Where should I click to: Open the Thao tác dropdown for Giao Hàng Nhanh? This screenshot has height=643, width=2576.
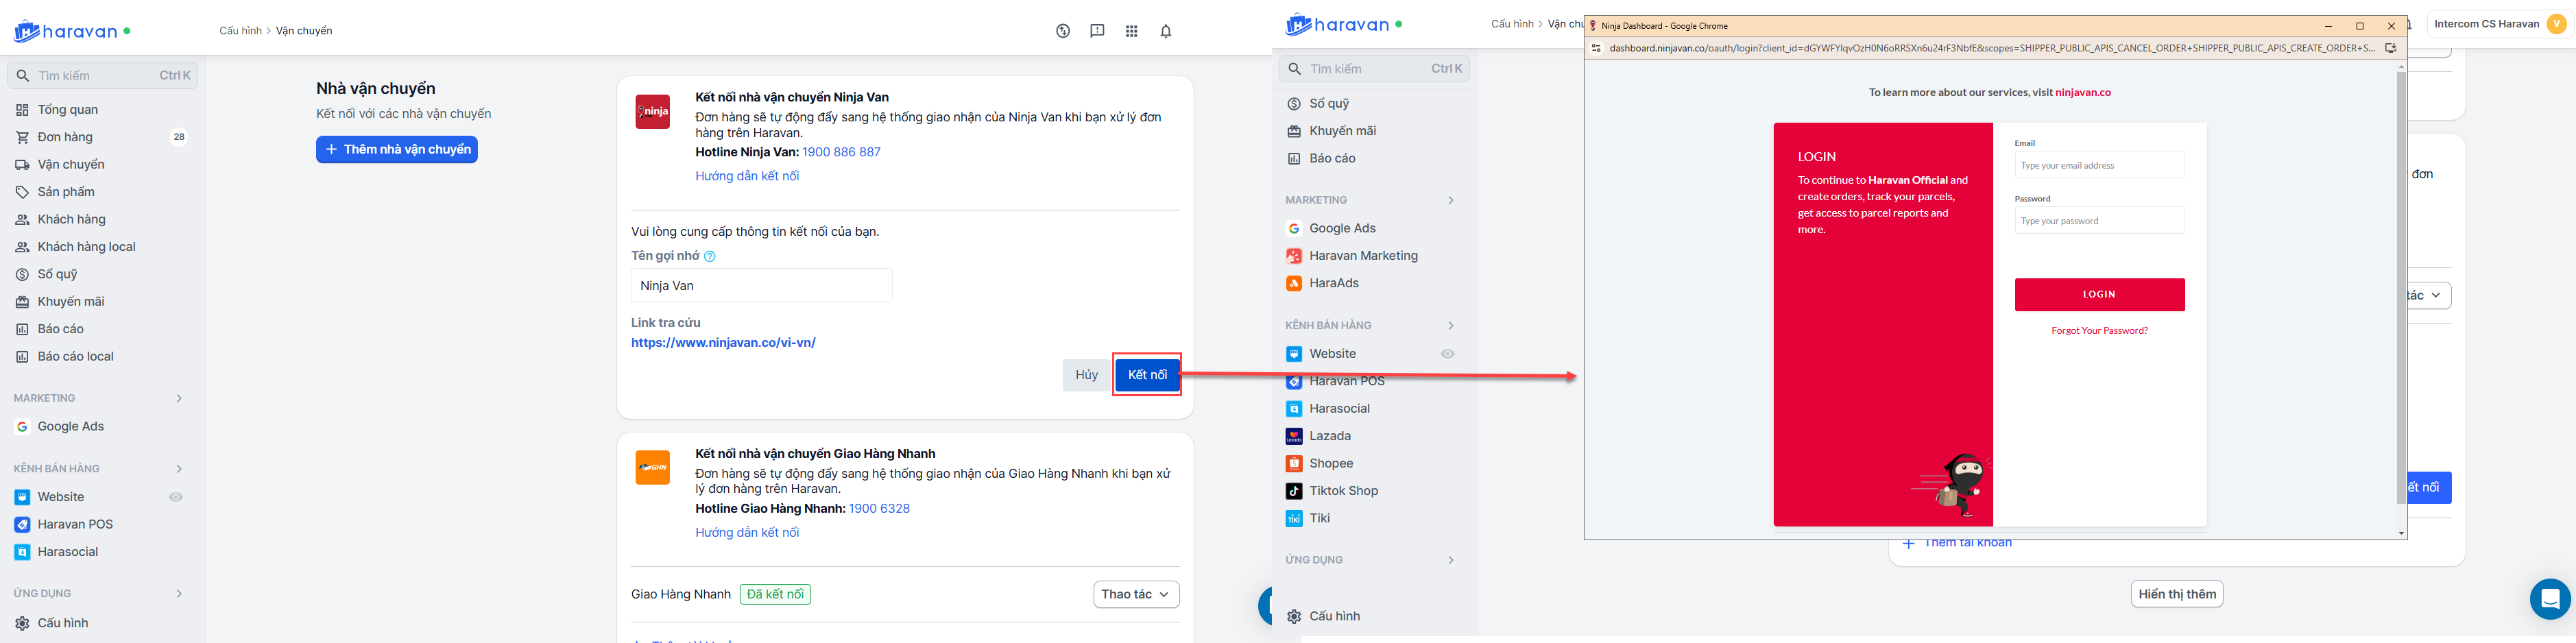[1136, 594]
